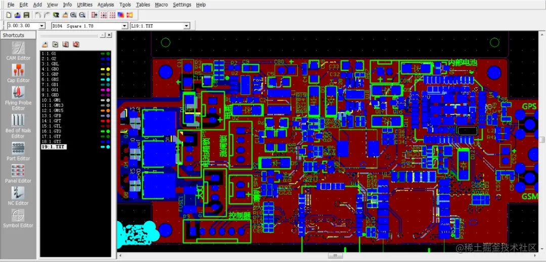This screenshot has width=546, height=262.
Task: Open the Info menu
Action: (x=68, y=5)
